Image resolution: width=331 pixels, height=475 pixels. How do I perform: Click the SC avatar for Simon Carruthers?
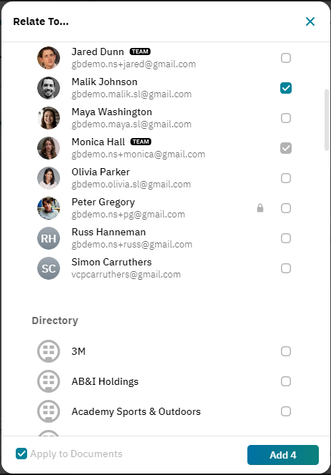point(49,268)
